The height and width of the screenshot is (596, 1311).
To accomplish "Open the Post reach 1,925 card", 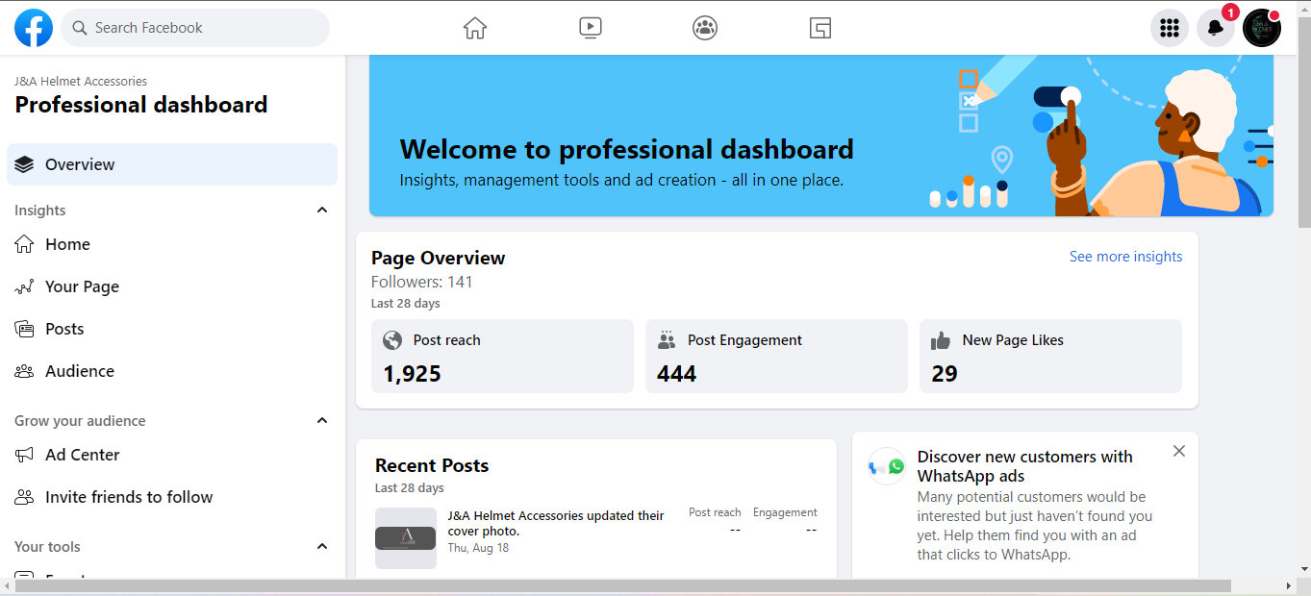I will (x=502, y=356).
